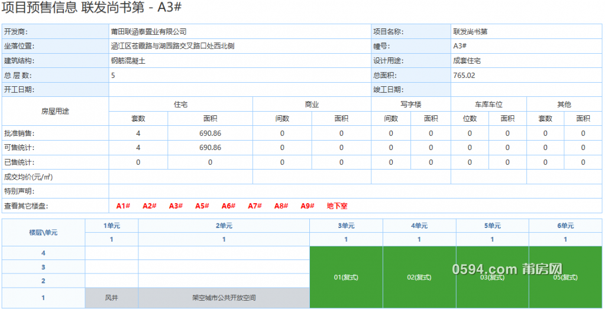Click the page title 项目预售信息 联发尚书第 - A3#

point(92,8)
